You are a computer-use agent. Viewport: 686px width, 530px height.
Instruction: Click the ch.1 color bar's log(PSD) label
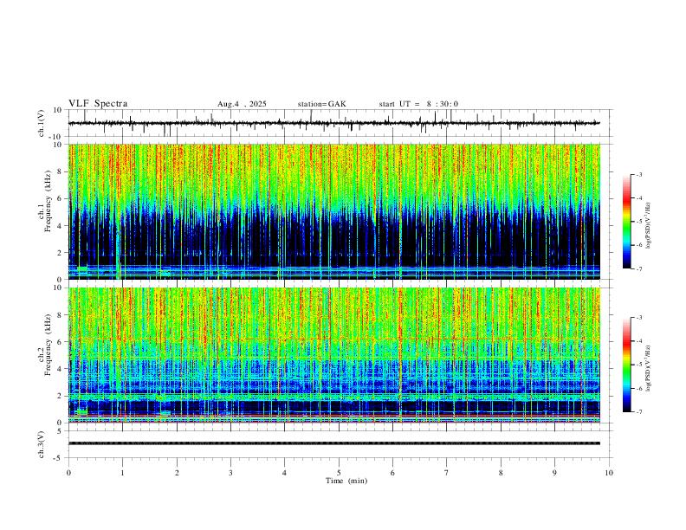[649, 226]
